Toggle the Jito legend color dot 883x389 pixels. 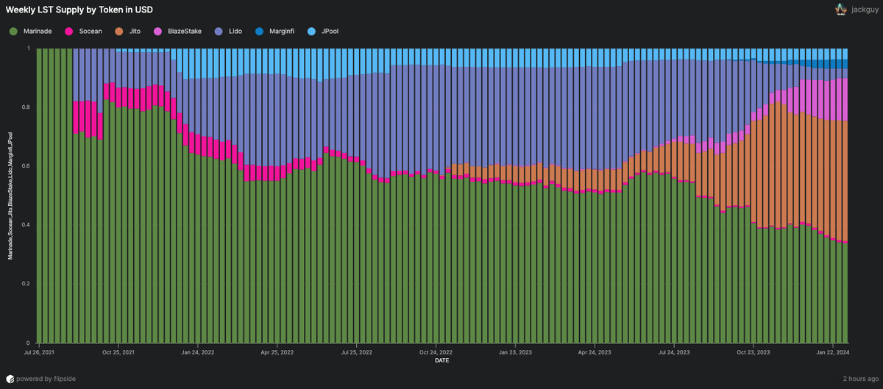coord(120,31)
